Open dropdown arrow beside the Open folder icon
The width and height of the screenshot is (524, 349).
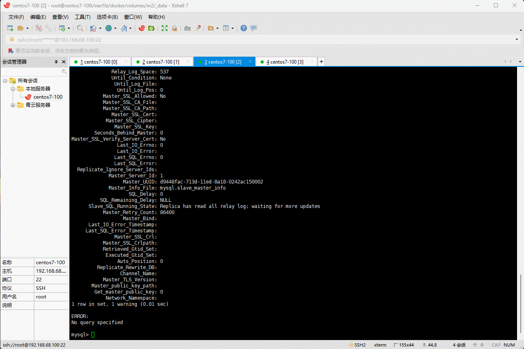[28, 28]
